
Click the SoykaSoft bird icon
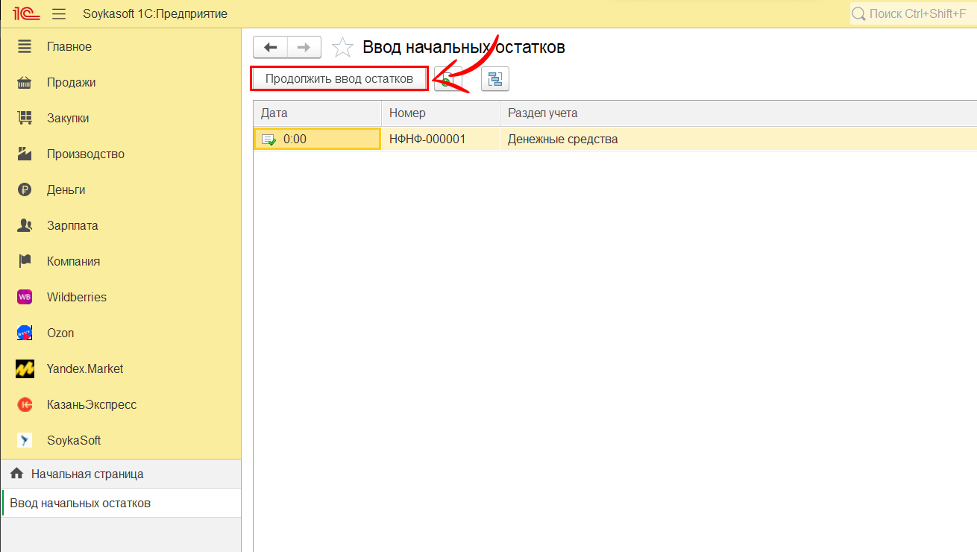(x=25, y=440)
